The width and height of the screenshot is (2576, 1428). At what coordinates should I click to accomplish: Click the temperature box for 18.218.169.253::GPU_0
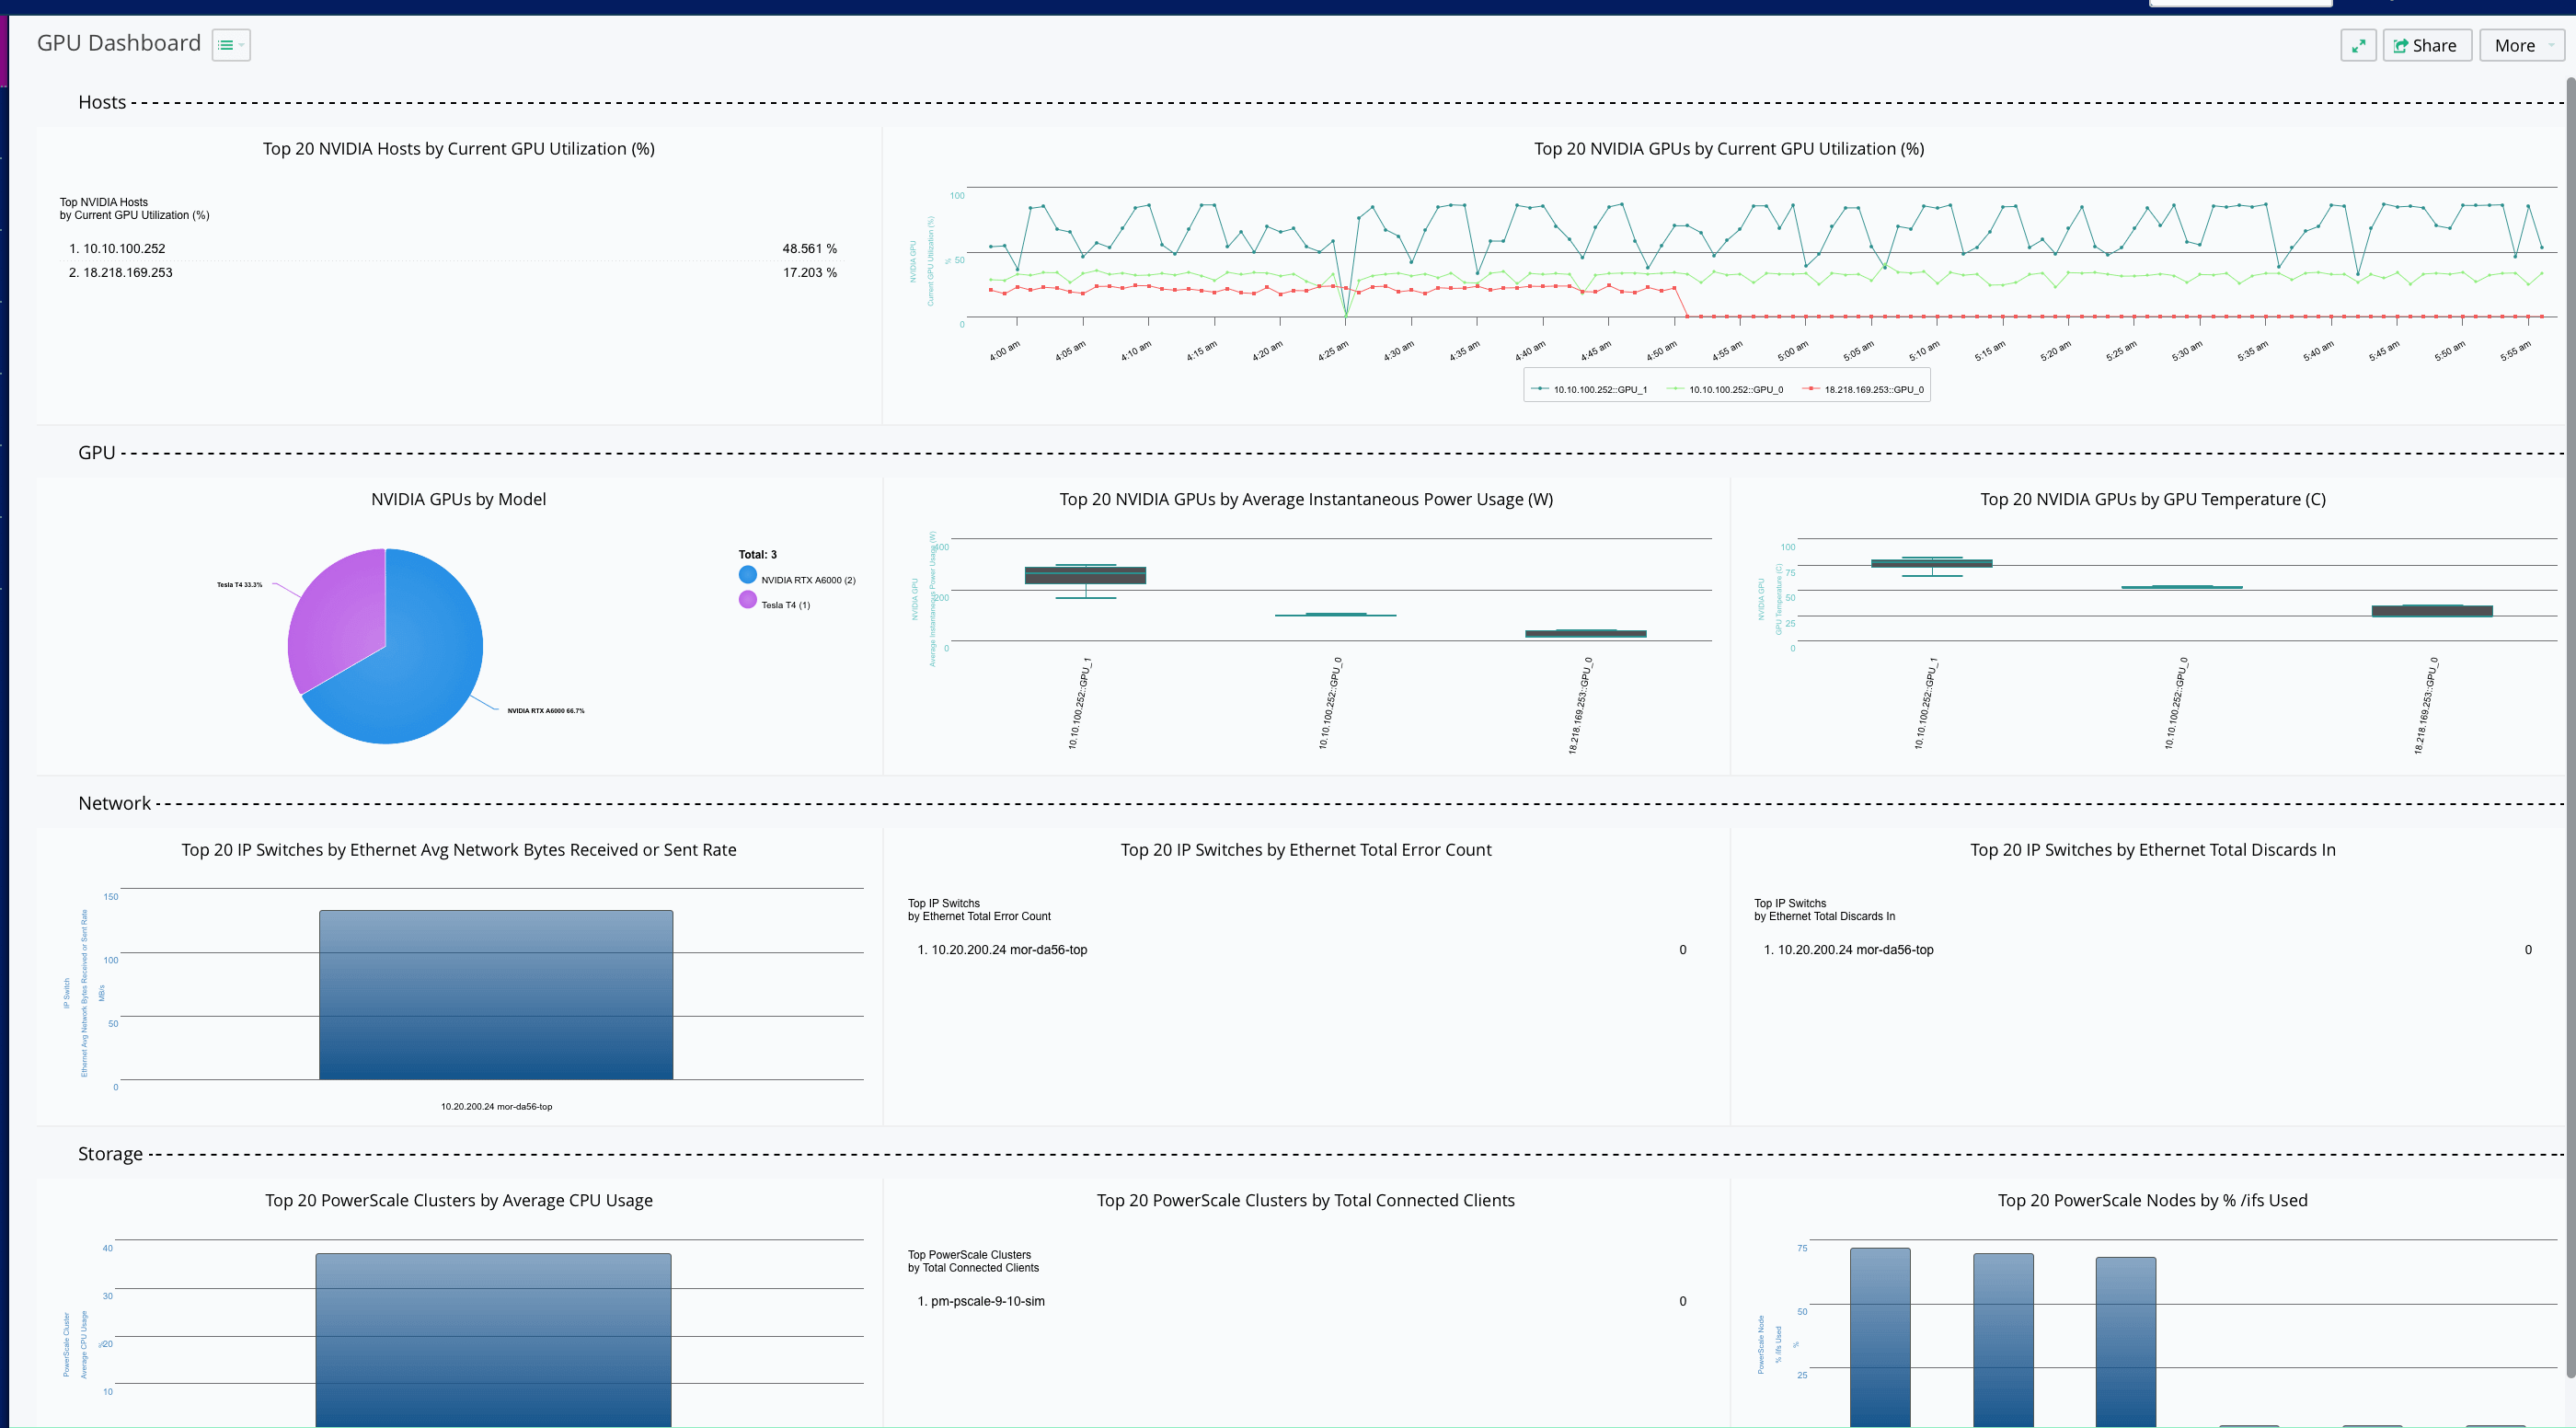tap(2431, 610)
